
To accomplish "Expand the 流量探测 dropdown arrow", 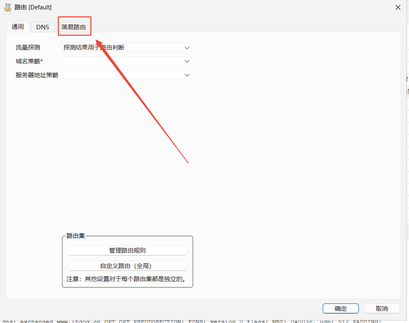I will pyautogui.click(x=187, y=48).
